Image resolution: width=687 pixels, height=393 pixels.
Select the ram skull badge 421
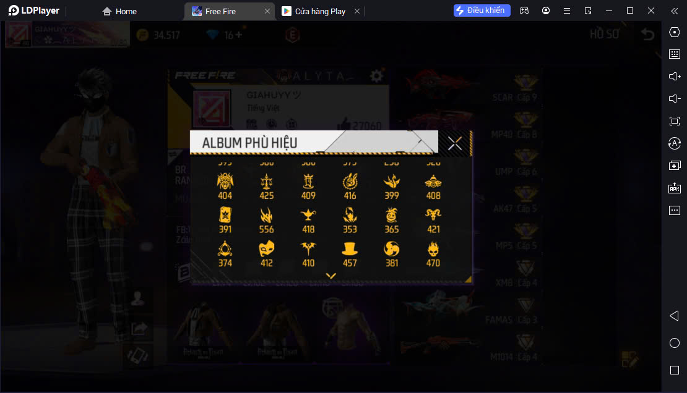tap(433, 220)
